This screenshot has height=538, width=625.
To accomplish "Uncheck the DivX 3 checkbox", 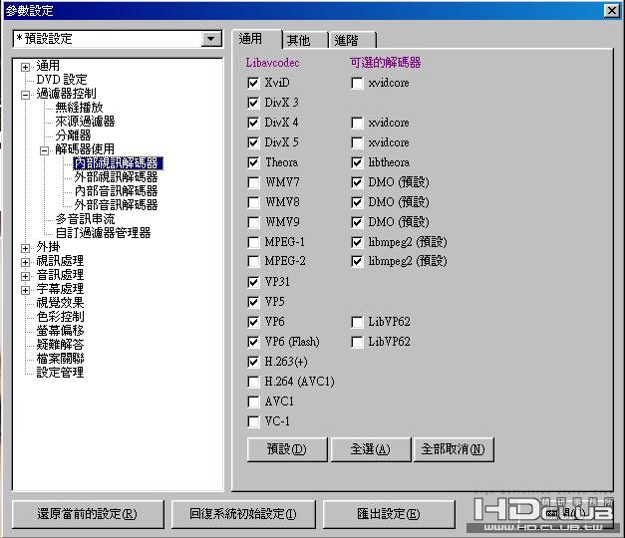I will point(253,103).
